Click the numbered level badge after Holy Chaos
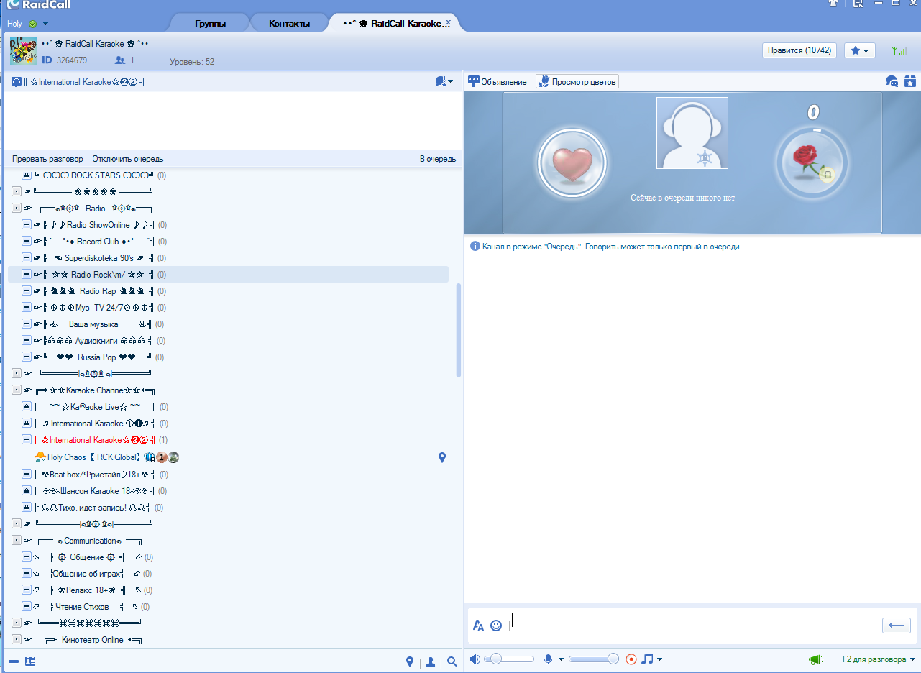Image resolution: width=921 pixels, height=673 pixels. (162, 457)
